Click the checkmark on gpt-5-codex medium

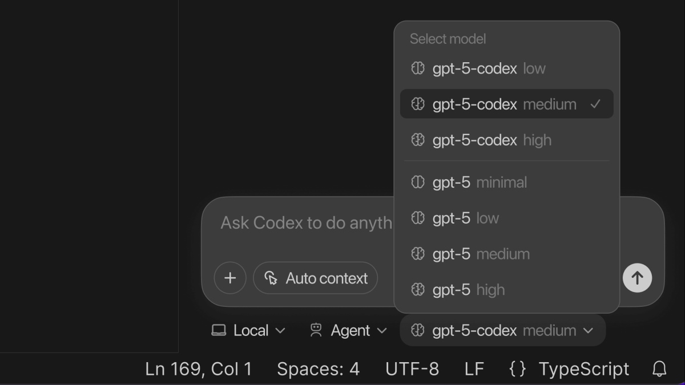[595, 104]
